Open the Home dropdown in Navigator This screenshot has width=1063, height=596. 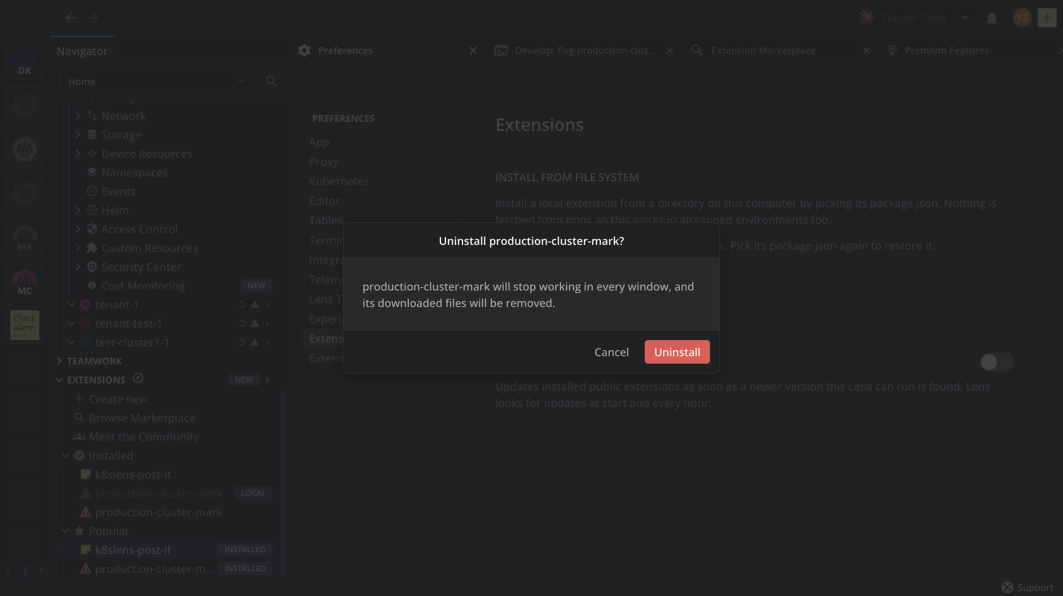[156, 81]
